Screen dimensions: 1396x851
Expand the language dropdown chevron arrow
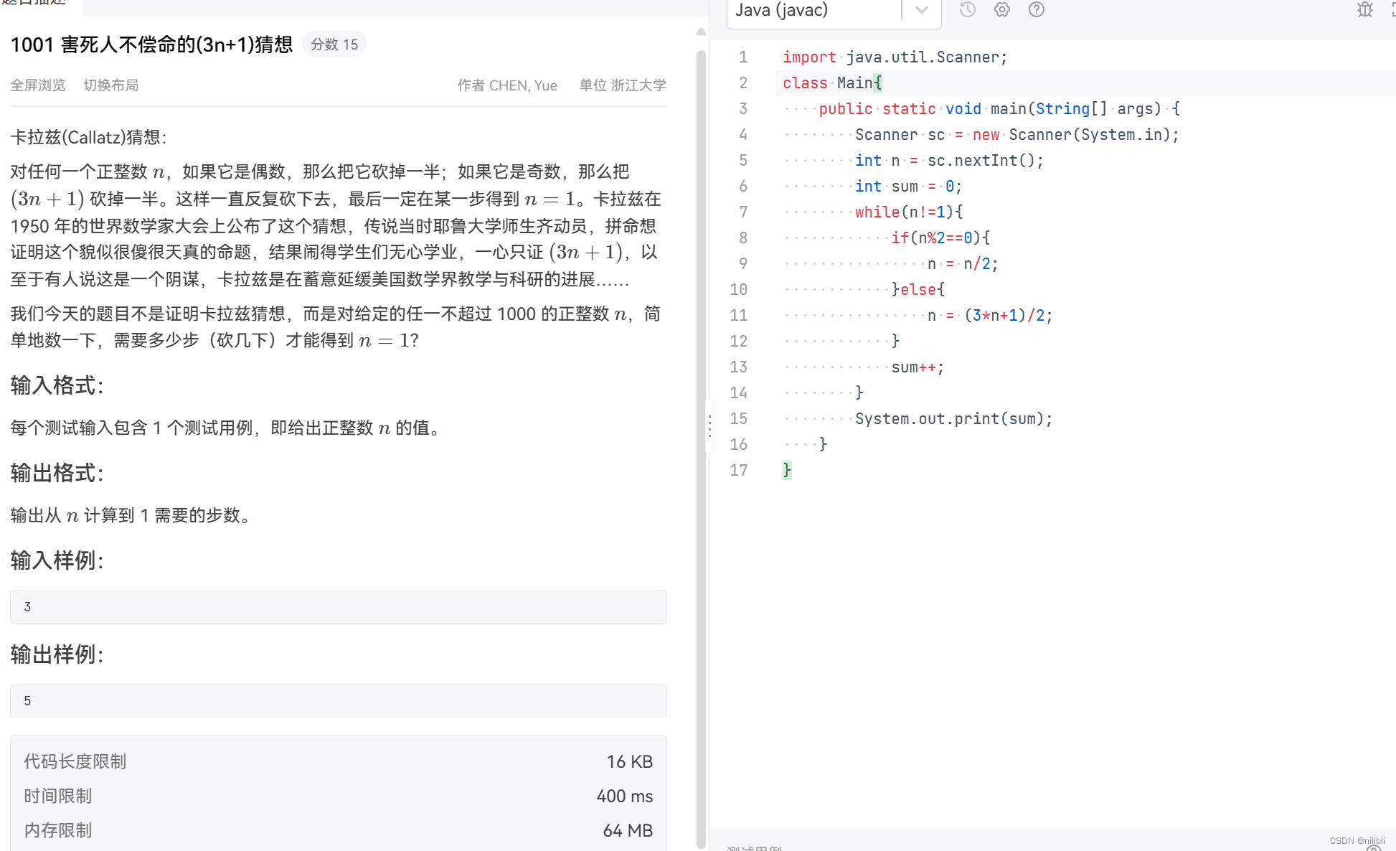pos(922,10)
